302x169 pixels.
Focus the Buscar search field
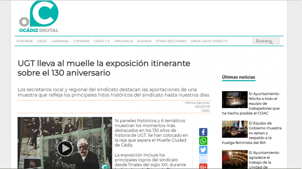(266, 41)
